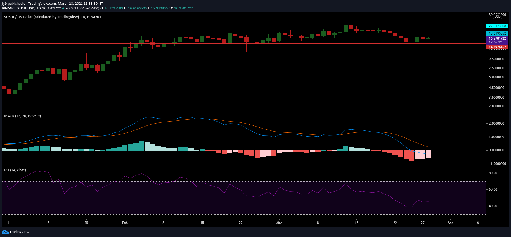Click the RSI (14, close) legend
The height and width of the screenshot is (237, 511).
pos(15,170)
